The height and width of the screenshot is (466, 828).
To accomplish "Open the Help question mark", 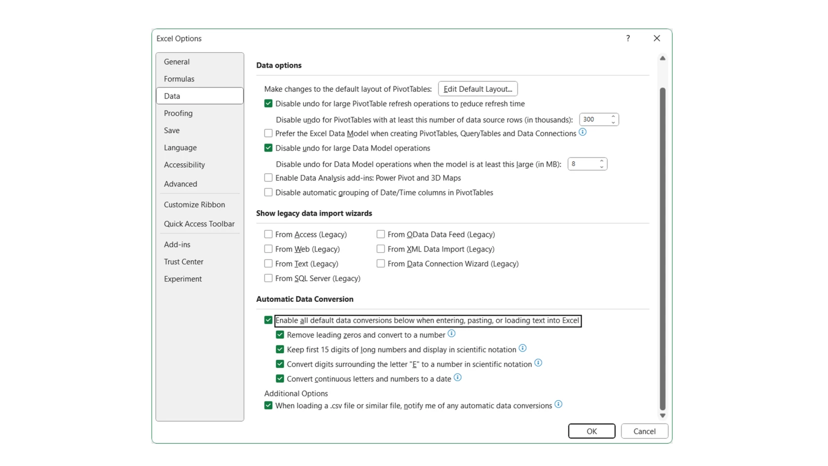I will coord(628,38).
